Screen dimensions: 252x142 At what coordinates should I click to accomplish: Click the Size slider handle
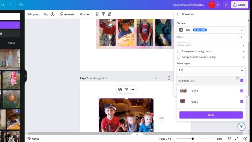[x=190, y=42]
